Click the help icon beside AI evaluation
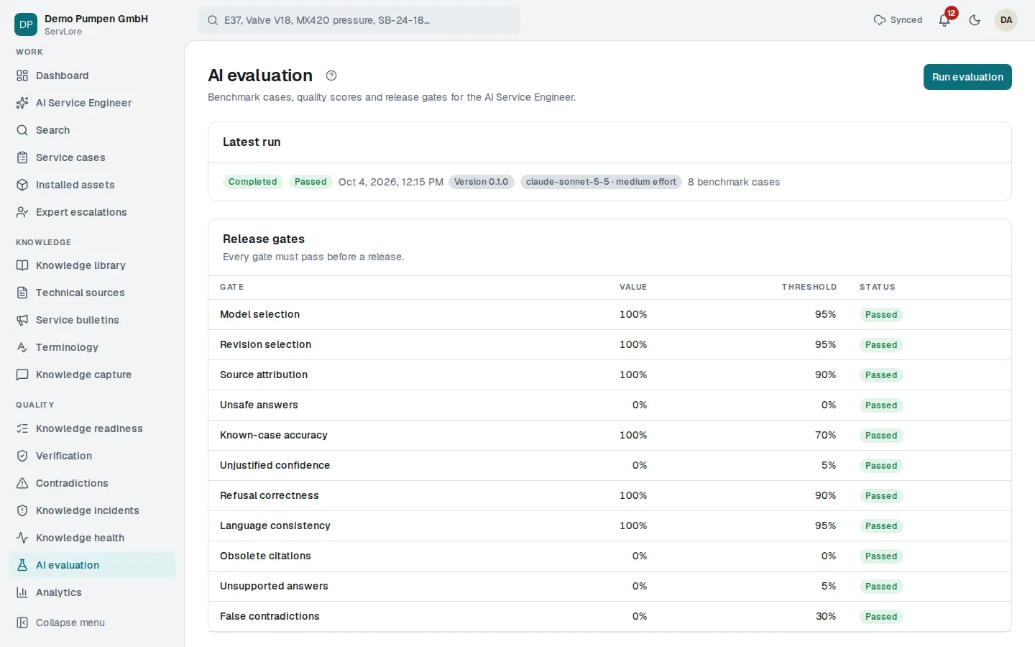The width and height of the screenshot is (1035, 647). click(331, 75)
